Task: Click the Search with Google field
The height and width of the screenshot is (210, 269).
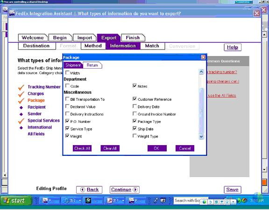Action: click(x=187, y=200)
